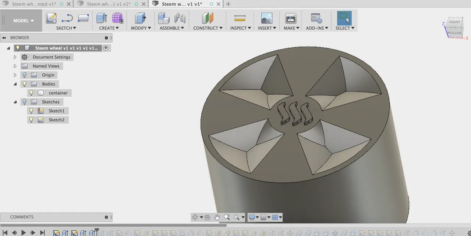471x236 pixels.
Task: Activate the Select tool icon
Action: click(x=344, y=18)
